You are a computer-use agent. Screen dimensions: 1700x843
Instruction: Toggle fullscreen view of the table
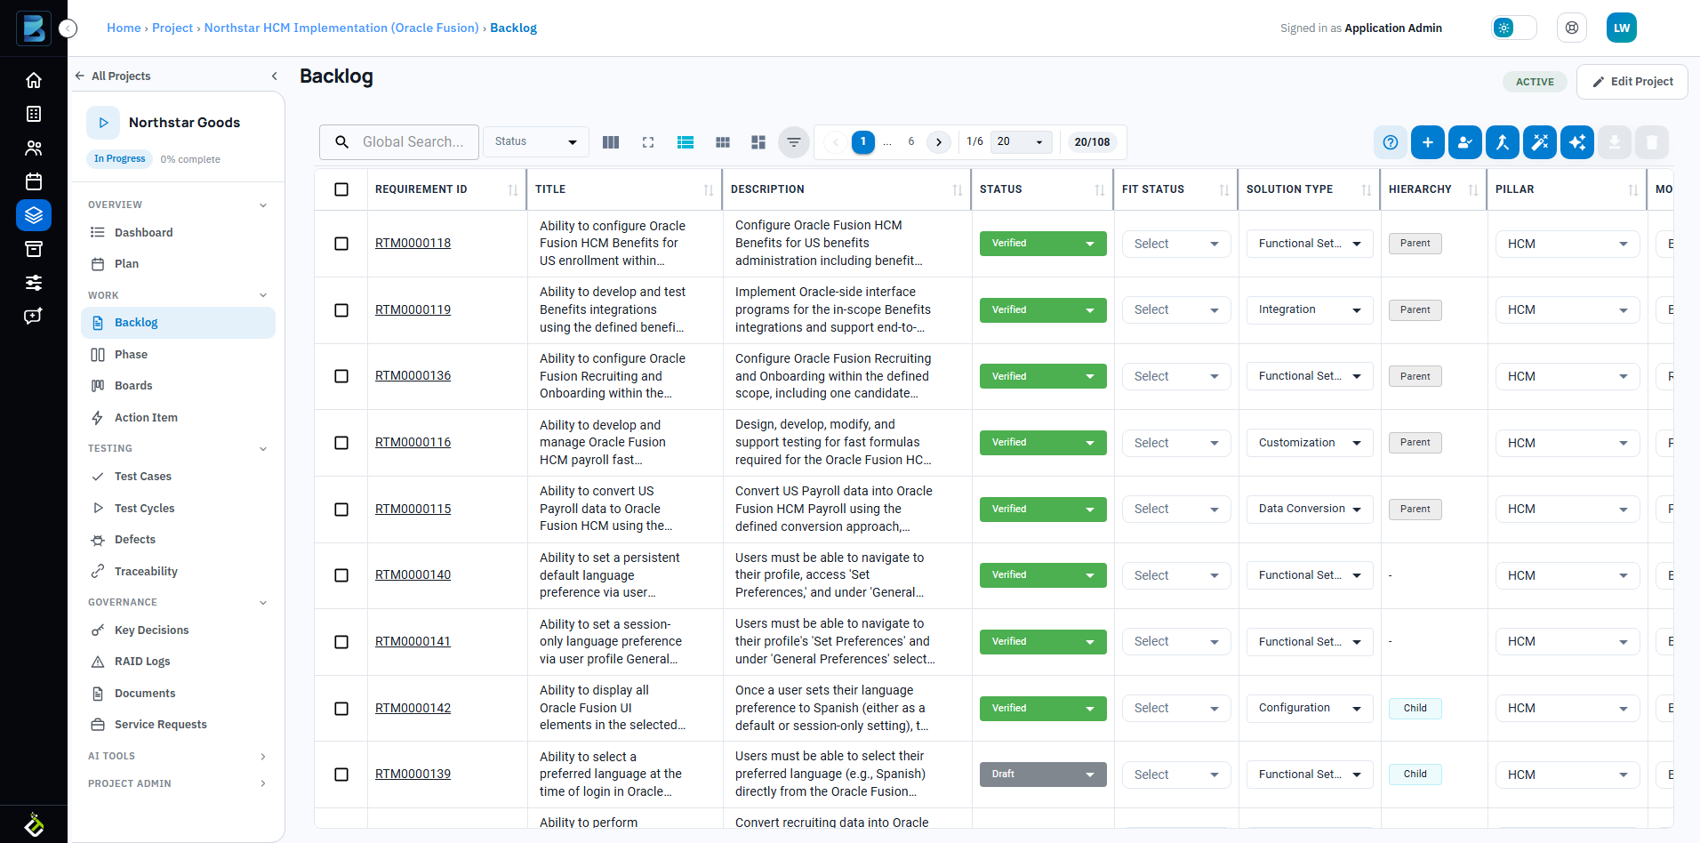[x=648, y=142]
